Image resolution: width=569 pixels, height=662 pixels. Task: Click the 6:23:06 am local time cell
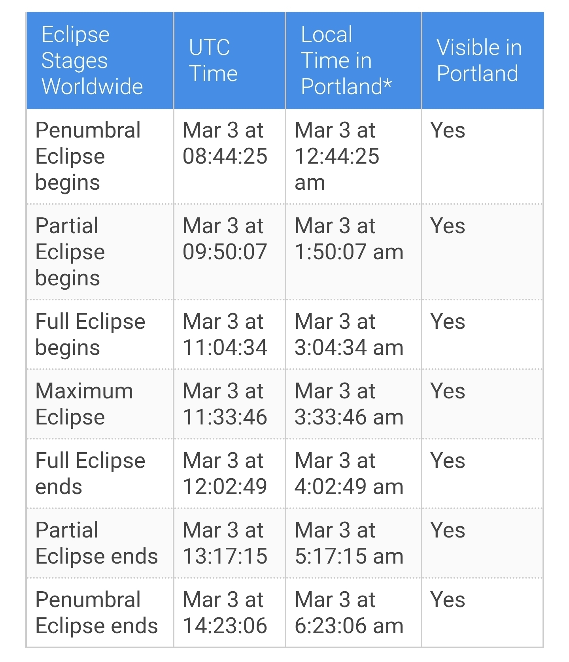click(x=349, y=613)
